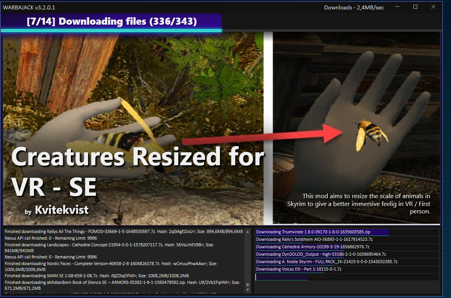The width and height of the screenshot is (451, 298).
Task: Click the Nordic Faces Complete Version log line
Action: click(x=111, y=266)
